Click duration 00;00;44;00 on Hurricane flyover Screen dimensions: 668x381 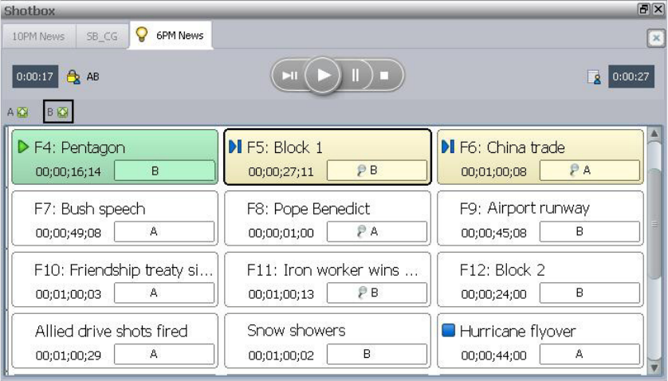click(493, 355)
